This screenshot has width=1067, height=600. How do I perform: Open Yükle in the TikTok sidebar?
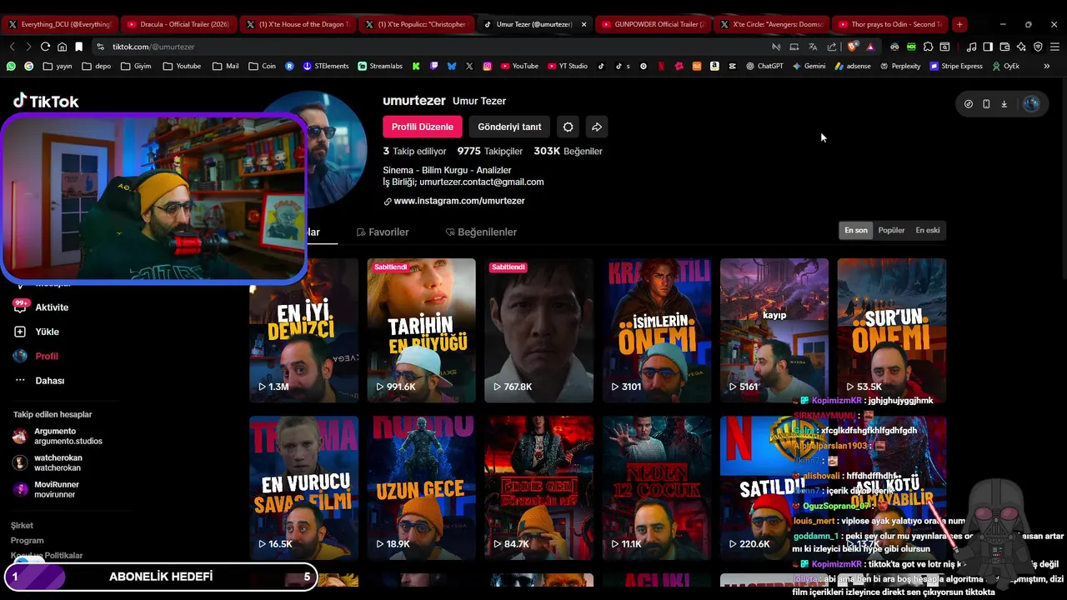click(47, 332)
